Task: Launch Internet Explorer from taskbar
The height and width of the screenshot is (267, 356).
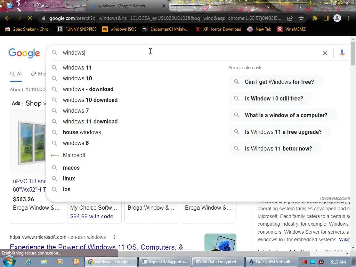Action: pyautogui.click(x=28, y=262)
